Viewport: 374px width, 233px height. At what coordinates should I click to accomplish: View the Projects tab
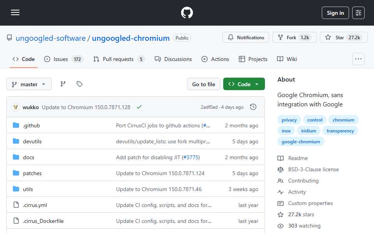coord(253,59)
